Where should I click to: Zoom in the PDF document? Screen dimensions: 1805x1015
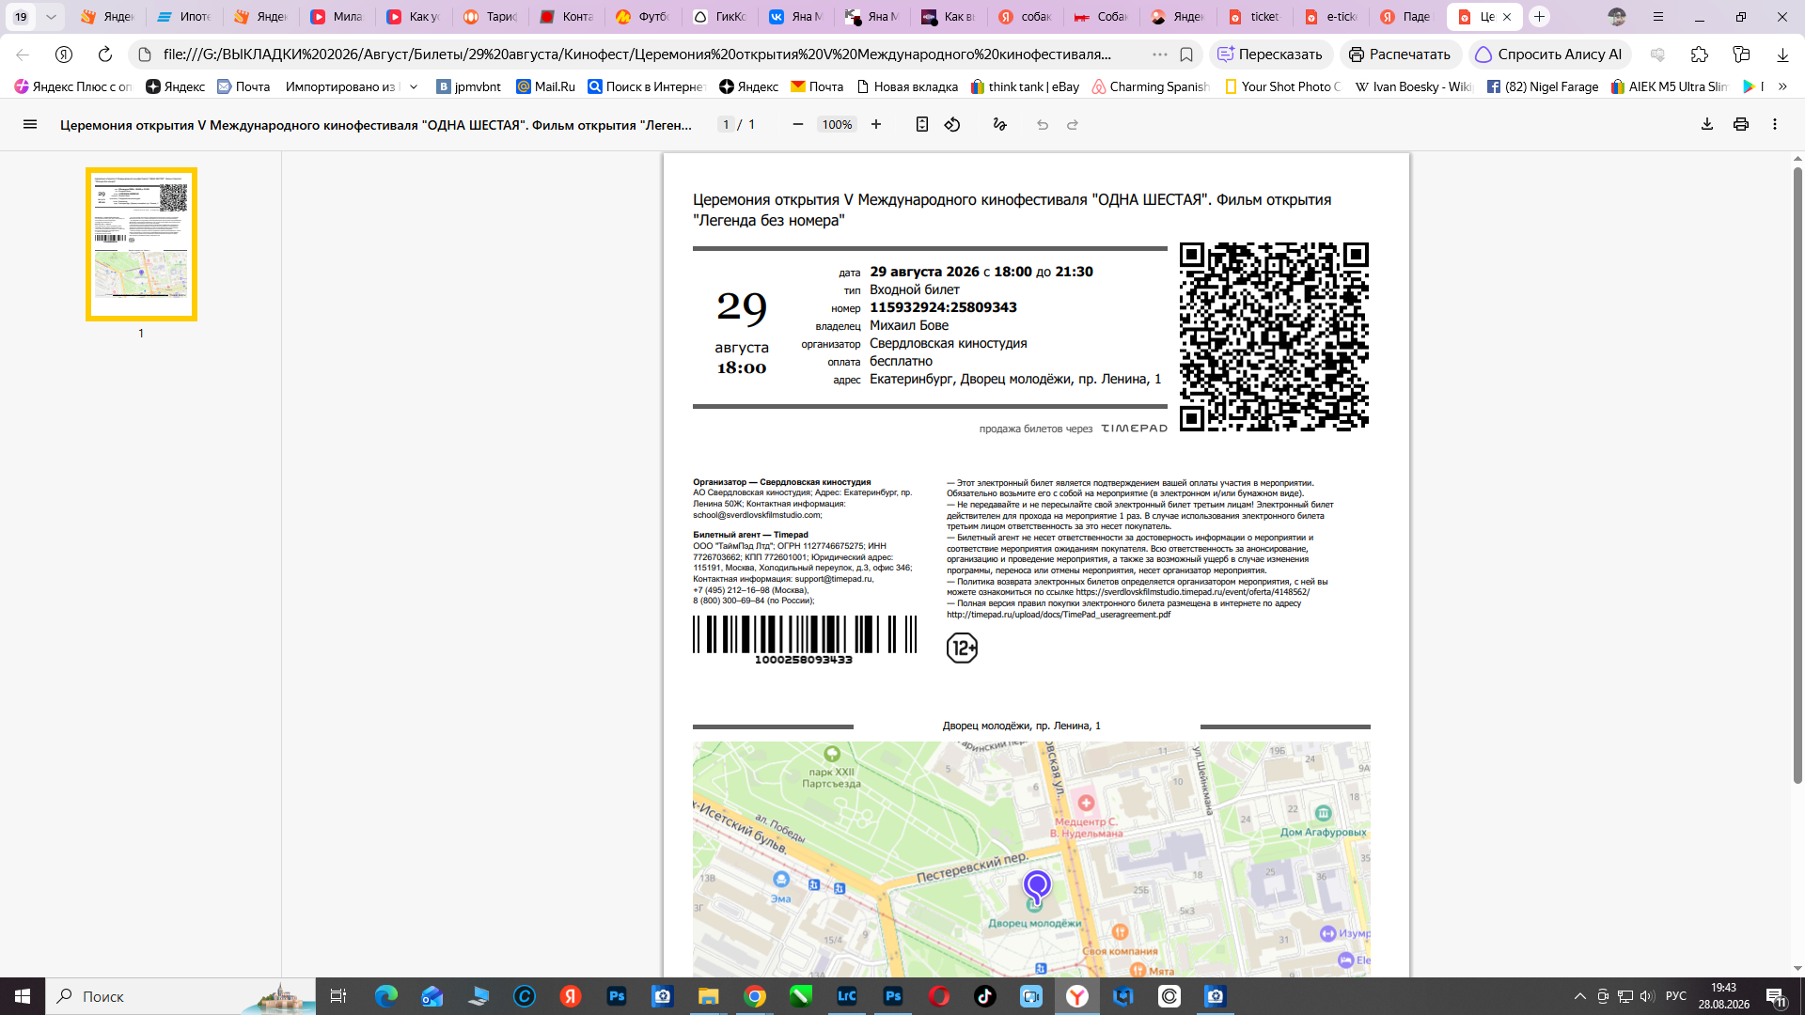coord(876,124)
